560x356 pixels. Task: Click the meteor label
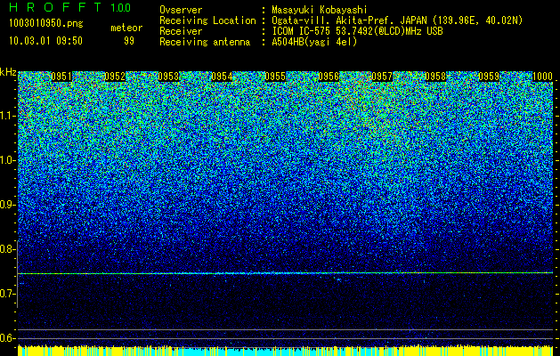click(x=126, y=28)
